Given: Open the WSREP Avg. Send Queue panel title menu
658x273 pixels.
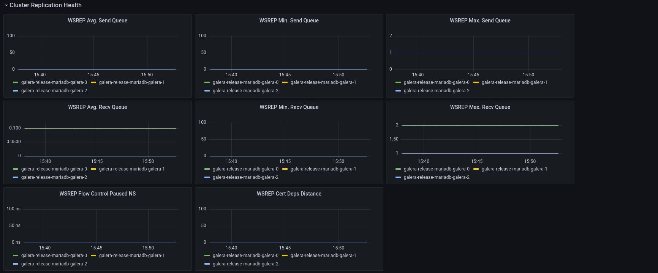Looking at the screenshot, I should 98,21.
